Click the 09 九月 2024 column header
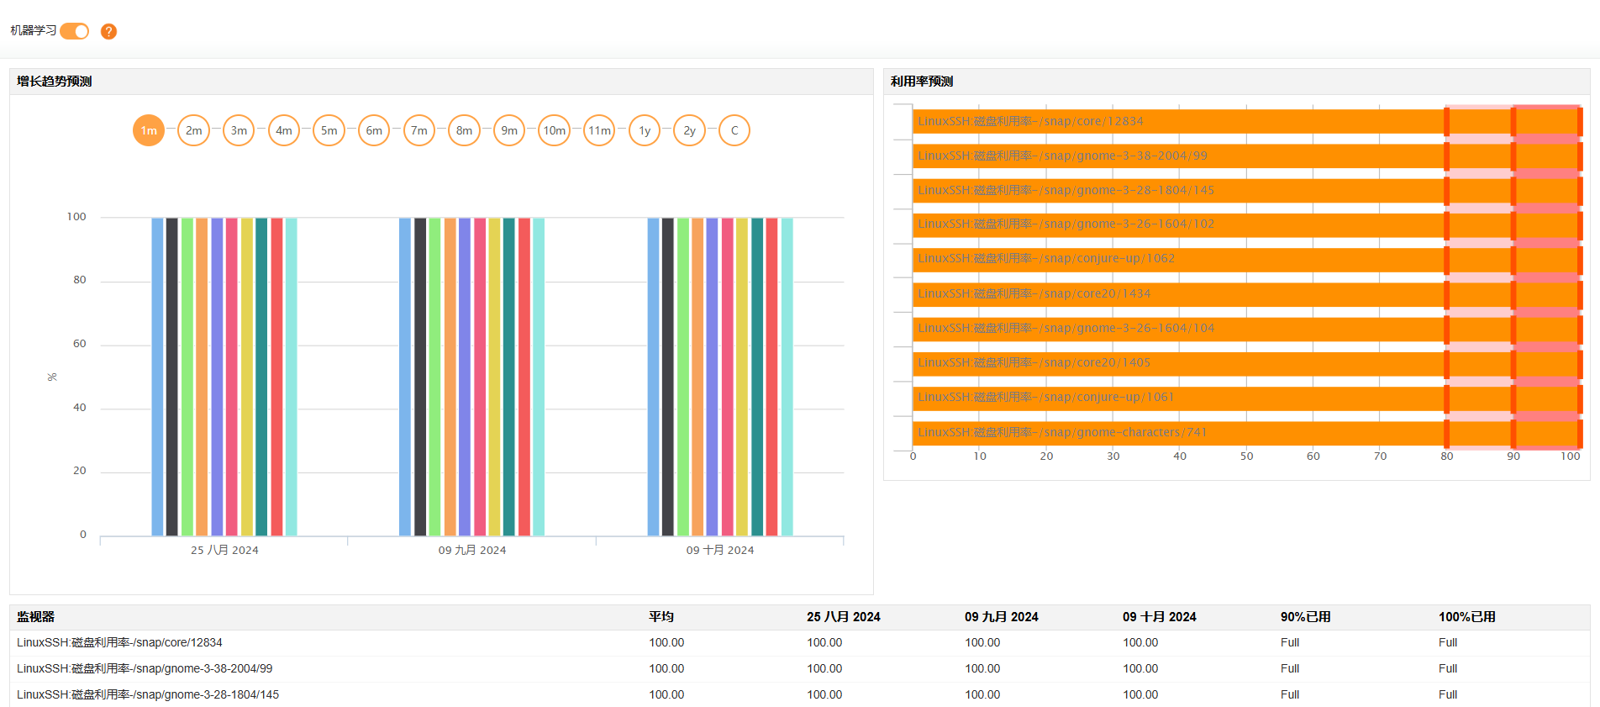 [1002, 617]
